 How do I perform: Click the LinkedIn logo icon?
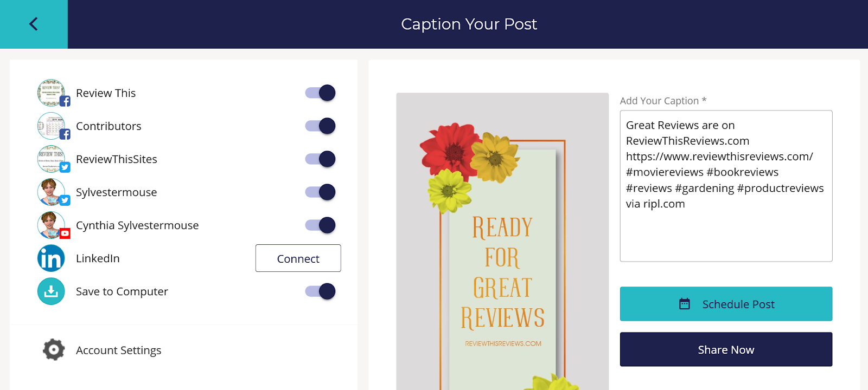pyautogui.click(x=50, y=258)
